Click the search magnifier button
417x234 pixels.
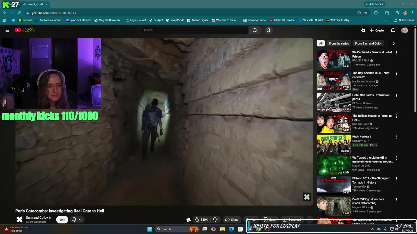[x=255, y=30]
